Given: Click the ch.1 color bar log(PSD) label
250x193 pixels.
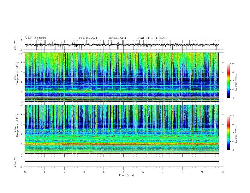Looking at the screenshot, I should 236,82.
